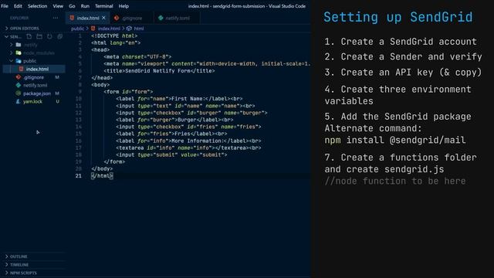Click the netlify icon beside netlify.toml tree row
Image resolution: width=494 pixels, height=278 pixels.
point(19,86)
